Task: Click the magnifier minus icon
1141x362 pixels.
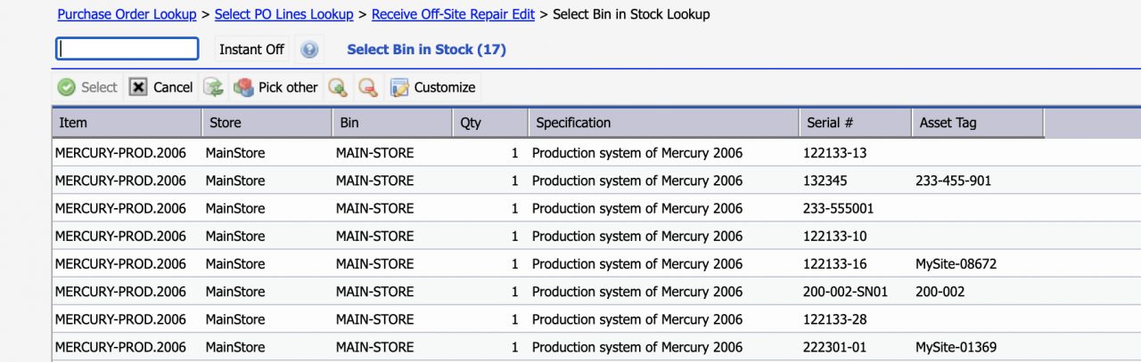Action: (x=367, y=87)
